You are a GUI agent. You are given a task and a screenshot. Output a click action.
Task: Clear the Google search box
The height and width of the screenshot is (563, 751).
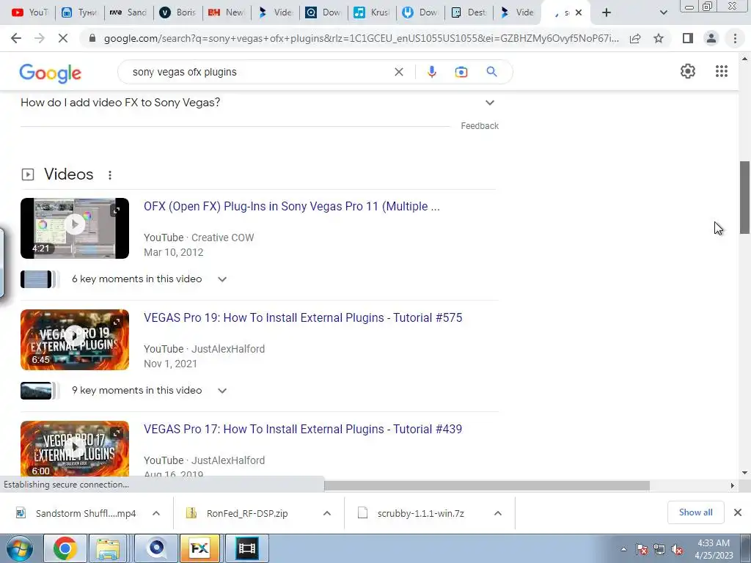point(398,72)
